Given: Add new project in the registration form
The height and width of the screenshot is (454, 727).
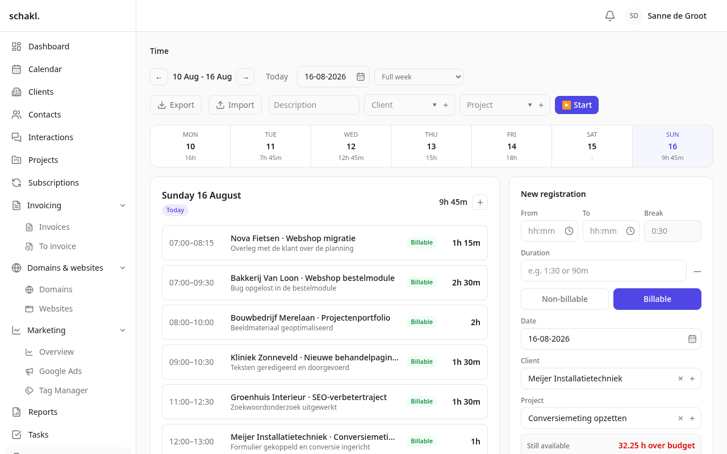Looking at the screenshot, I should (692, 418).
